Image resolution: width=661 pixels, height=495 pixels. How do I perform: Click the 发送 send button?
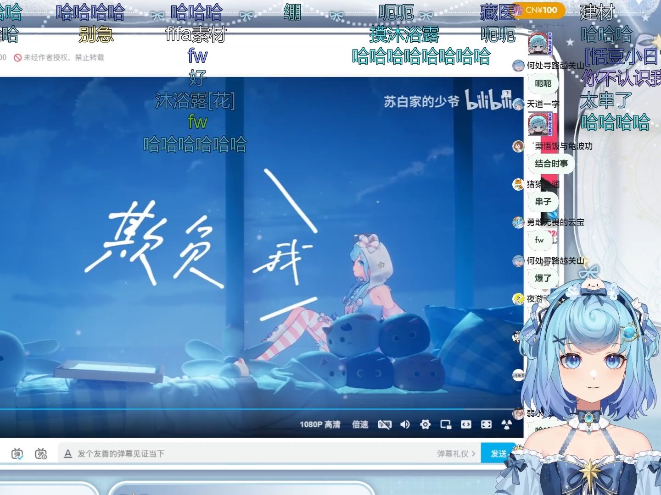pos(498,454)
